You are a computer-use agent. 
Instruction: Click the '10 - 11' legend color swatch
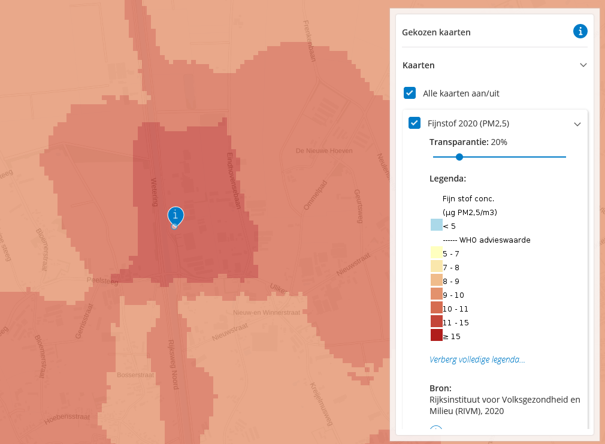pos(436,308)
